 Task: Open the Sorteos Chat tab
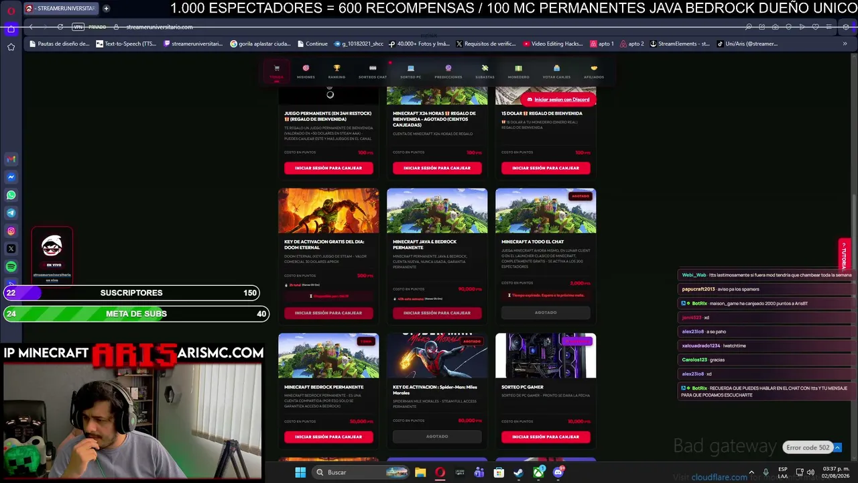373,71
